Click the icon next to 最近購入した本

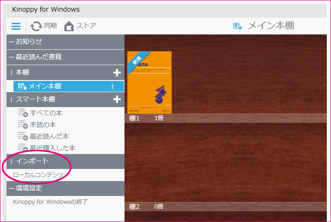click(x=23, y=148)
